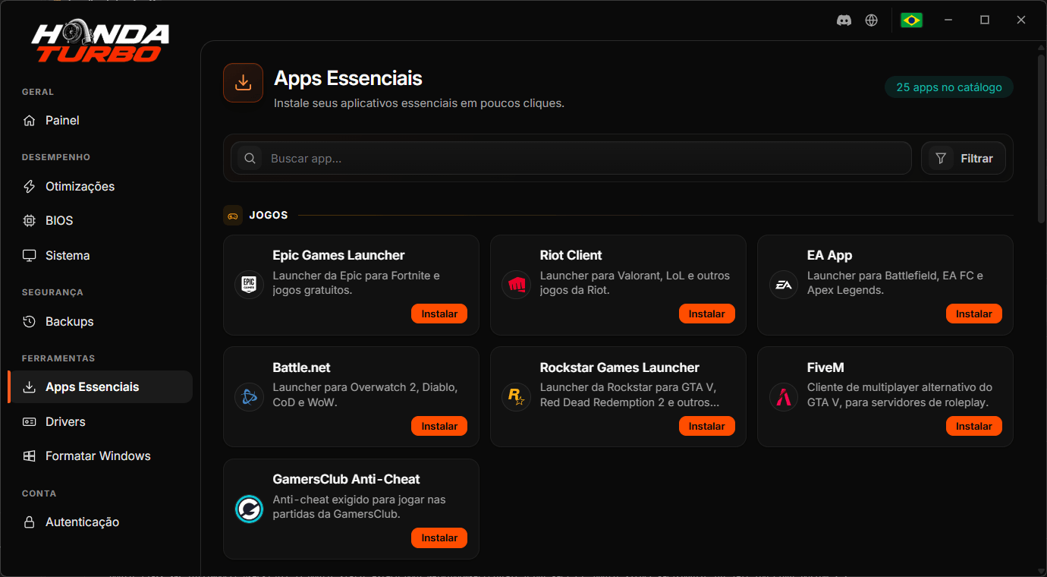Click the Rockstar Games Launcher title text
This screenshot has width=1047, height=577.
tap(620, 367)
